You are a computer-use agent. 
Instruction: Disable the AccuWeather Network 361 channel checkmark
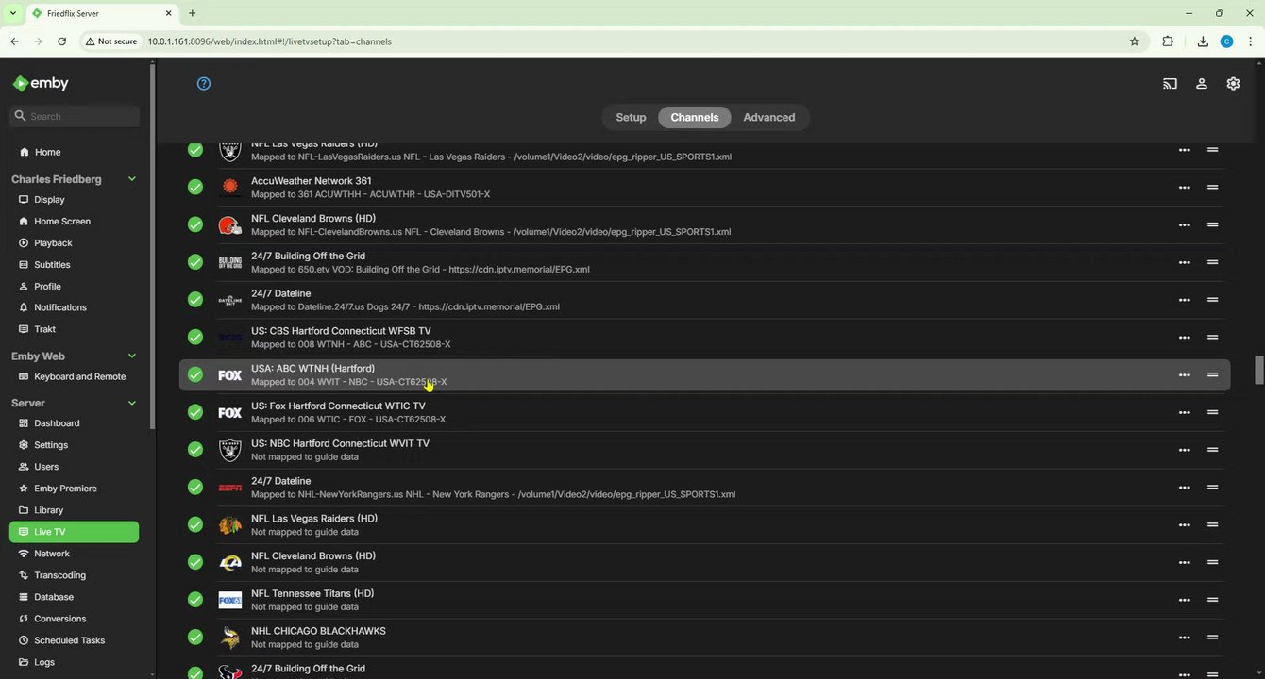(195, 187)
